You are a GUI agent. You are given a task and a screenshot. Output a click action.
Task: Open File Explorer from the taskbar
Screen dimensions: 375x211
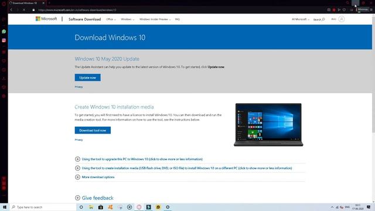point(91,207)
